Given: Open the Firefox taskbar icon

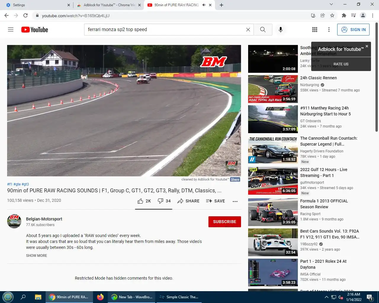Looking at the screenshot, I should [100, 297].
